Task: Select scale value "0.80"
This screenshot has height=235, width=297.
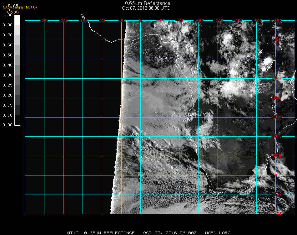Action: point(8,25)
